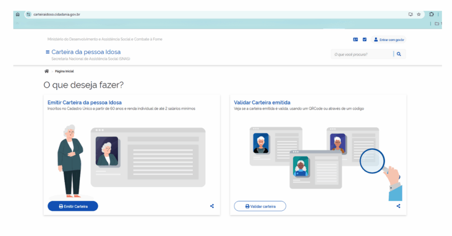Click the address bar URL carteiraidoso.cidadania.gov.br
Viewport: 452px width, 236px height.
pyautogui.click(x=56, y=15)
